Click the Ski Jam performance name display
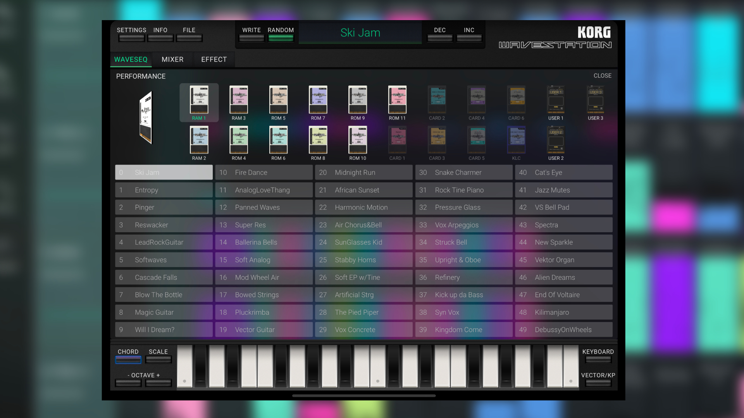 point(360,33)
